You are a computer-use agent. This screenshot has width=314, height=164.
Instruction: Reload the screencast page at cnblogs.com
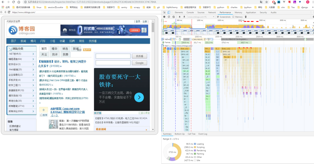[9, 12]
